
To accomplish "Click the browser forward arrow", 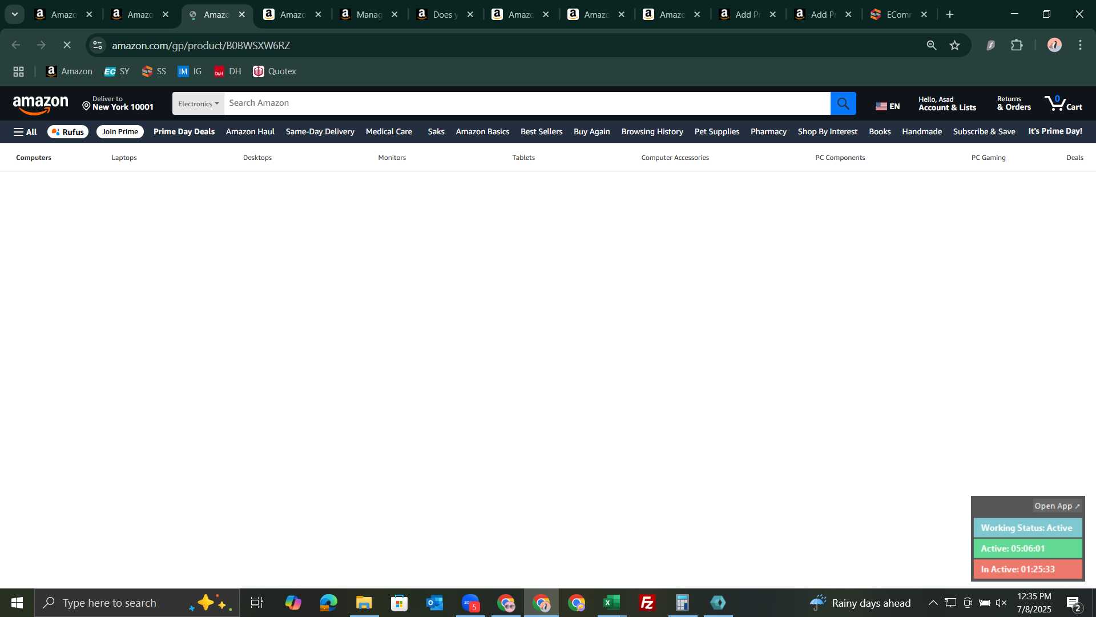I will [x=41, y=45].
